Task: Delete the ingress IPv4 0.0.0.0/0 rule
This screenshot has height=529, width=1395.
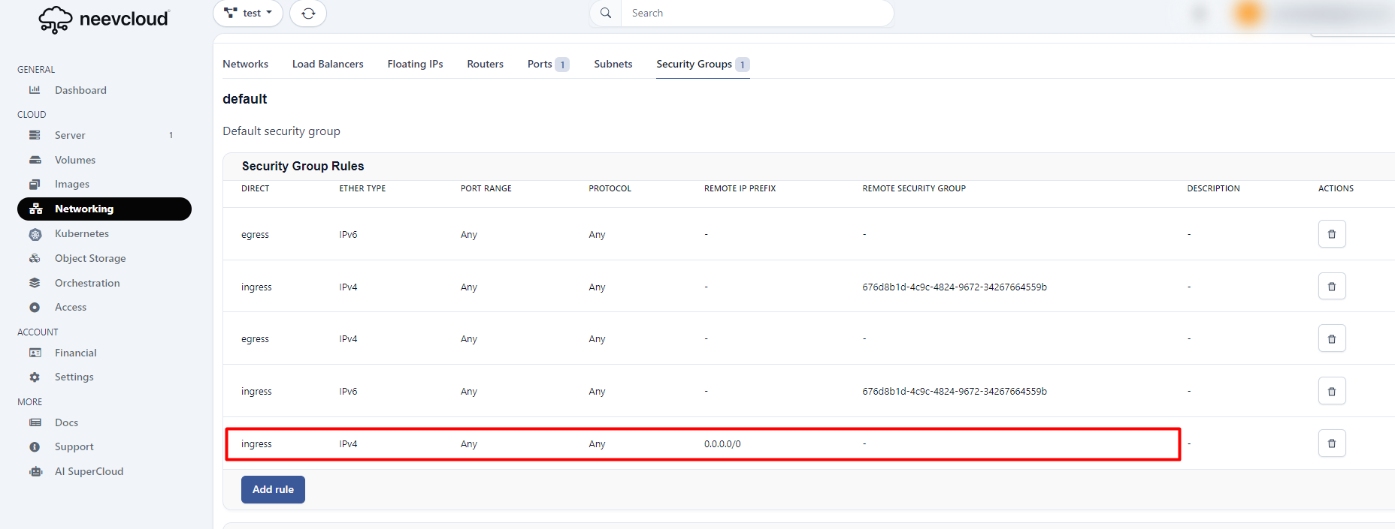Action: pyautogui.click(x=1331, y=443)
